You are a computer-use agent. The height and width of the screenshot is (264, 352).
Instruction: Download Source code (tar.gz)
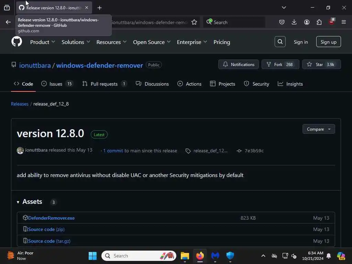click(x=49, y=241)
